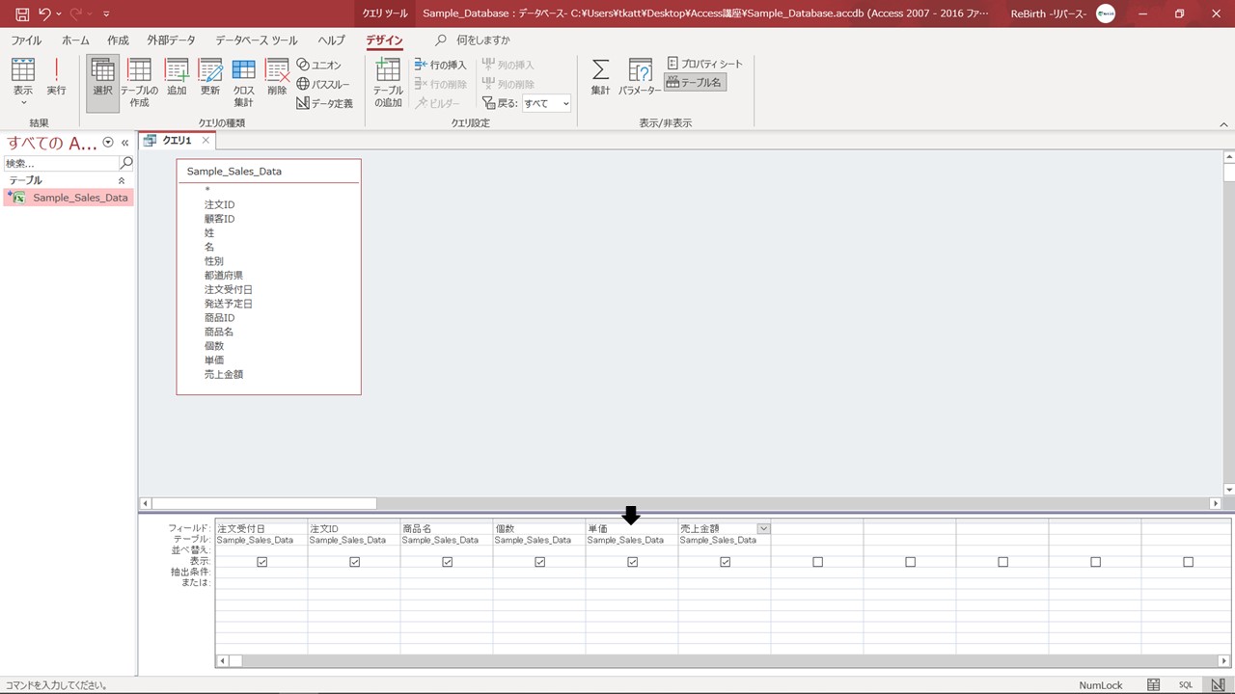Click the プロパティ シート button
The width and height of the screenshot is (1235, 694).
[x=705, y=64]
